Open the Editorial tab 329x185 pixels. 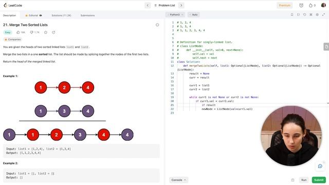(33, 15)
